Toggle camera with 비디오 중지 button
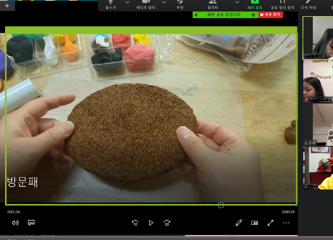This screenshot has width=333, height=240. point(146,5)
